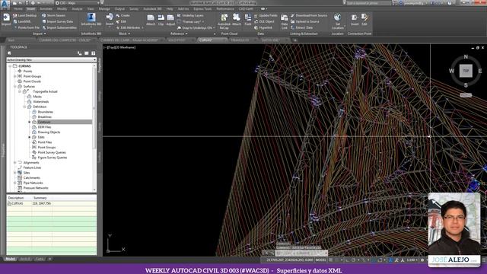
Task: Open InfraWorks 360 tool icon
Action: [91, 17]
